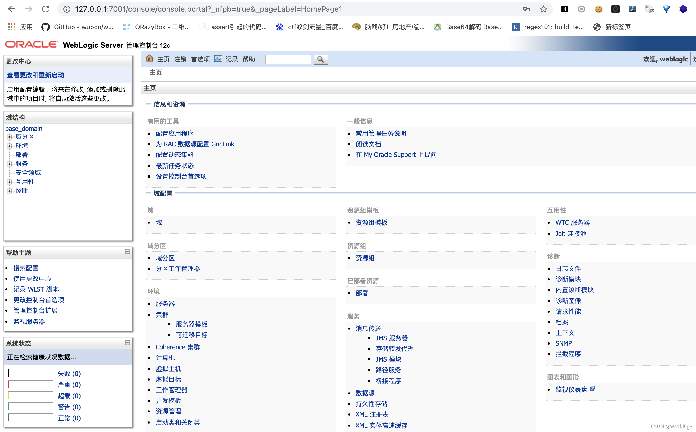Open the js extension icon
This screenshot has width=696, height=432.
649,9
